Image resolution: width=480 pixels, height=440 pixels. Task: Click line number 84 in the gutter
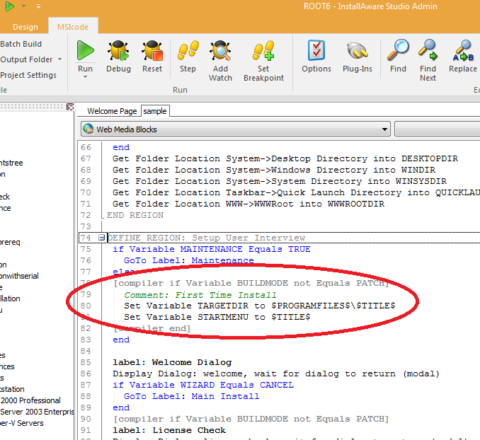click(86, 351)
